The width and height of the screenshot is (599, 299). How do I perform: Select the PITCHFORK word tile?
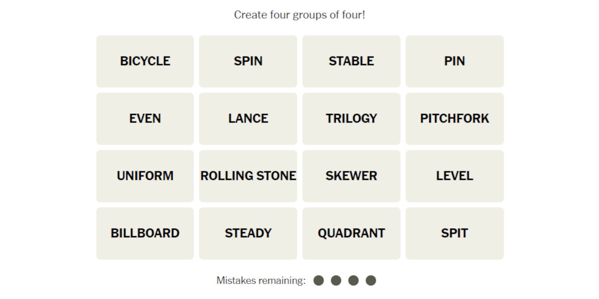point(454,119)
